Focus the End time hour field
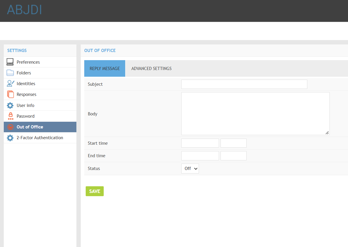The height and width of the screenshot is (247, 348). click(234, 156)
